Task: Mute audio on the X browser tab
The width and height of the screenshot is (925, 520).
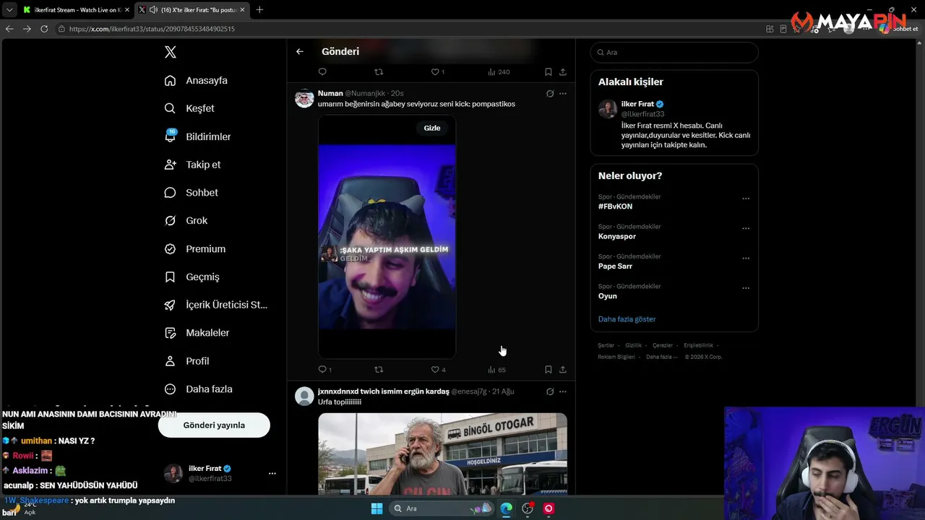Action: pos(153,9)
